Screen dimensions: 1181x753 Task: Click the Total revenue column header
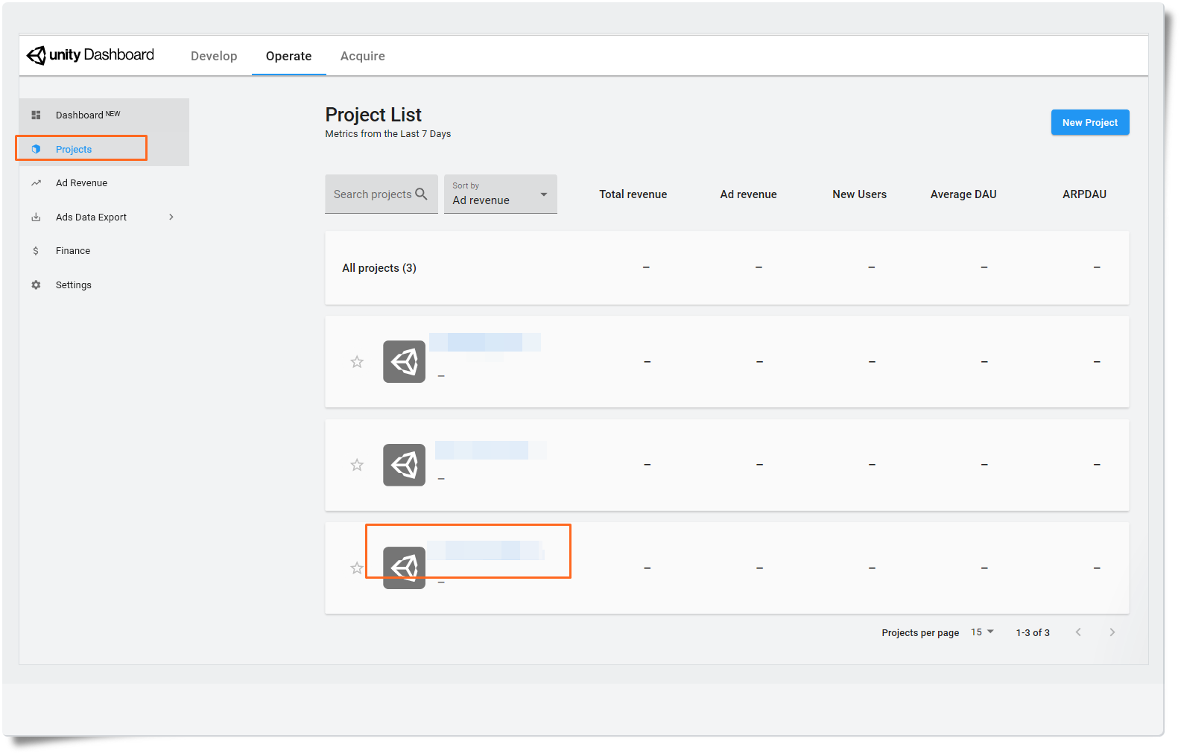click(x=633, y=194)
